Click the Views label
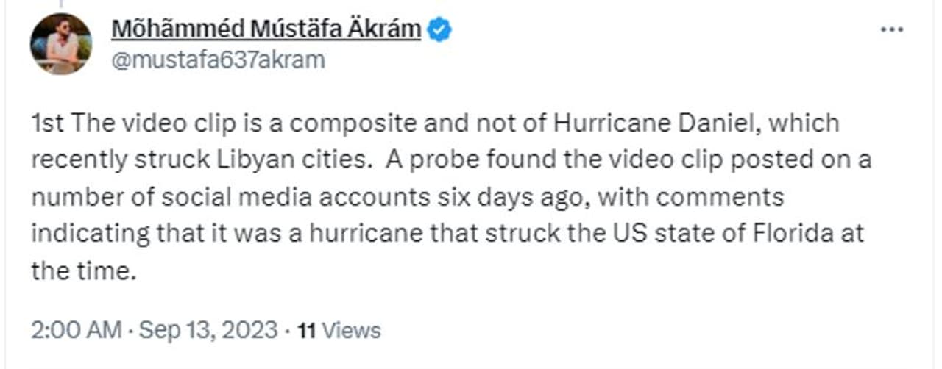 [x=351, y=330]
